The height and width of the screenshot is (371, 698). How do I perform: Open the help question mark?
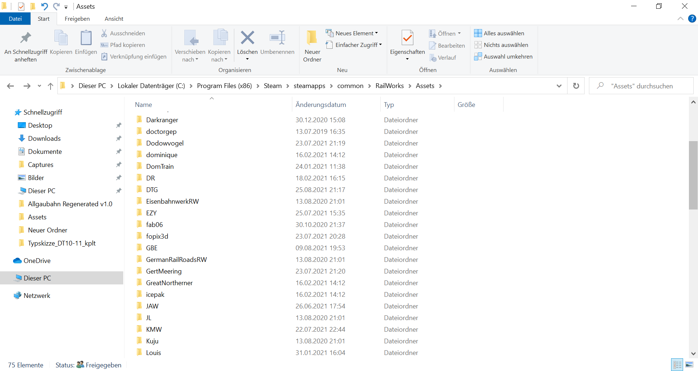692,19
